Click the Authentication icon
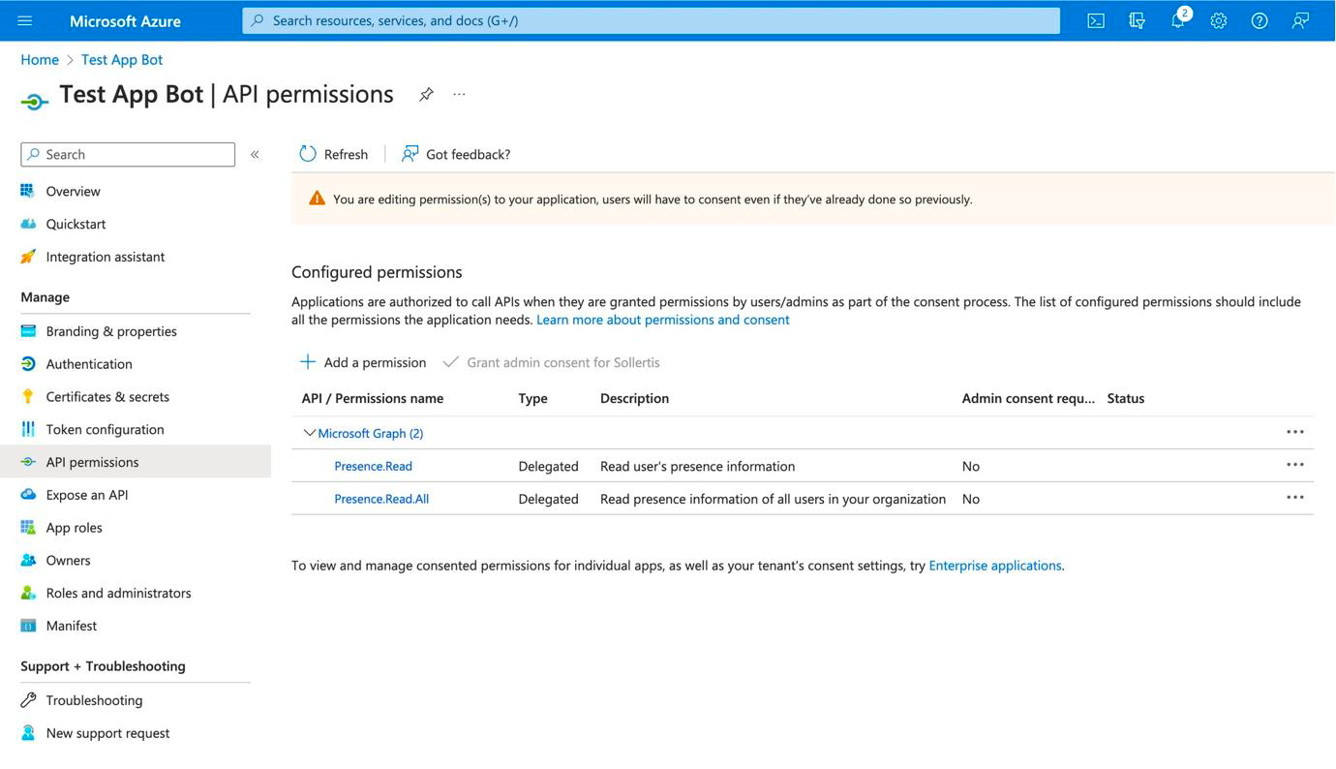The height and width of the screenshot is (769, 1336). [27, 364]
